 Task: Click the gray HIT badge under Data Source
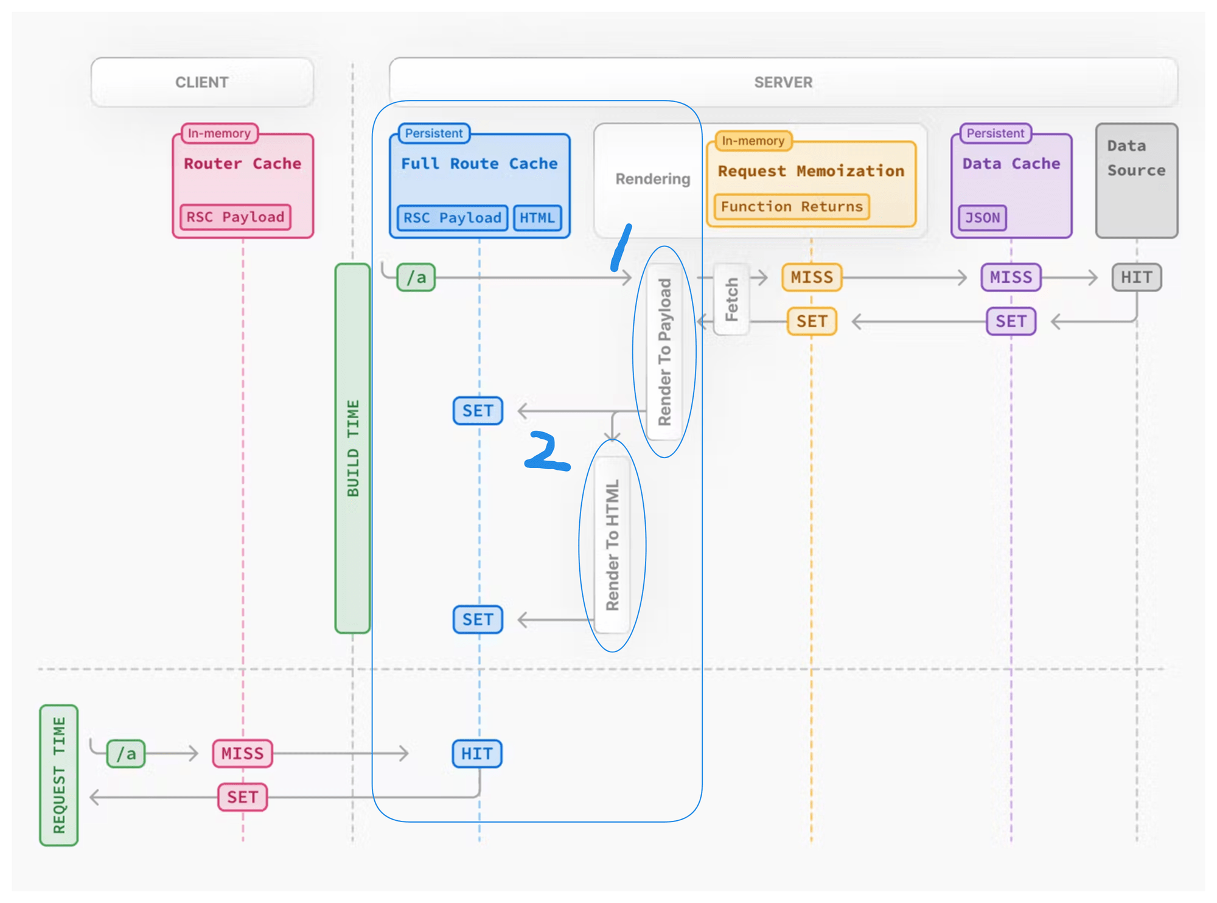pyautogui.click(x=1136, y=277)
